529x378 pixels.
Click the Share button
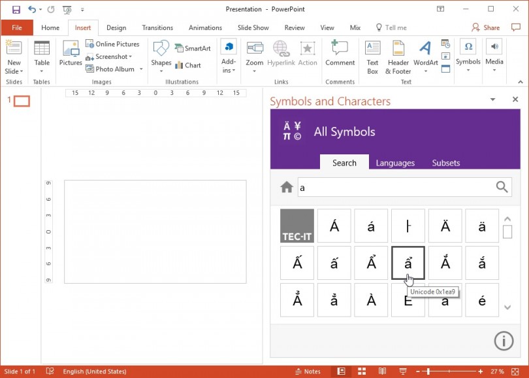[486, 27]
